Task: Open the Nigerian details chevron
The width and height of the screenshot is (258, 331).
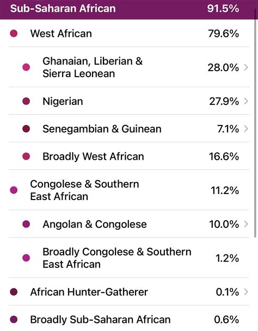Action: [x=246, y=101]
